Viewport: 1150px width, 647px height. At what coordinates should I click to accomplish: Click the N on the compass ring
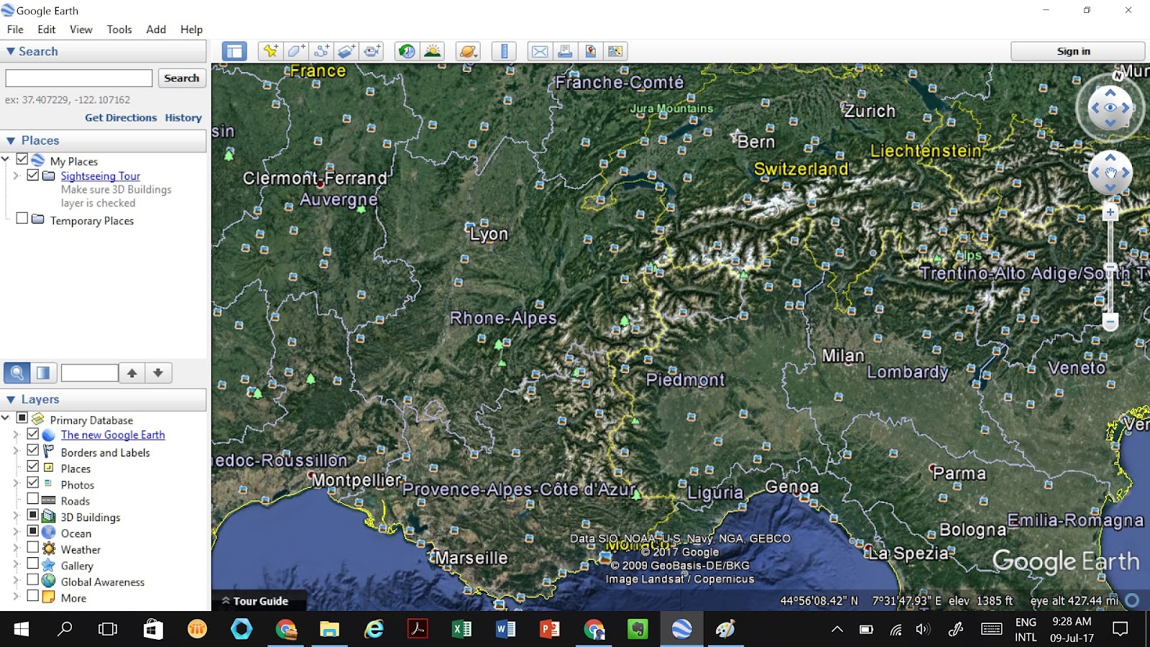point(1118,75)
